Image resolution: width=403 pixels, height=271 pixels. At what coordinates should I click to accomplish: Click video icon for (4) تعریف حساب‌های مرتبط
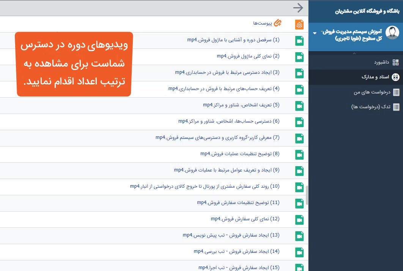(299, 90)
